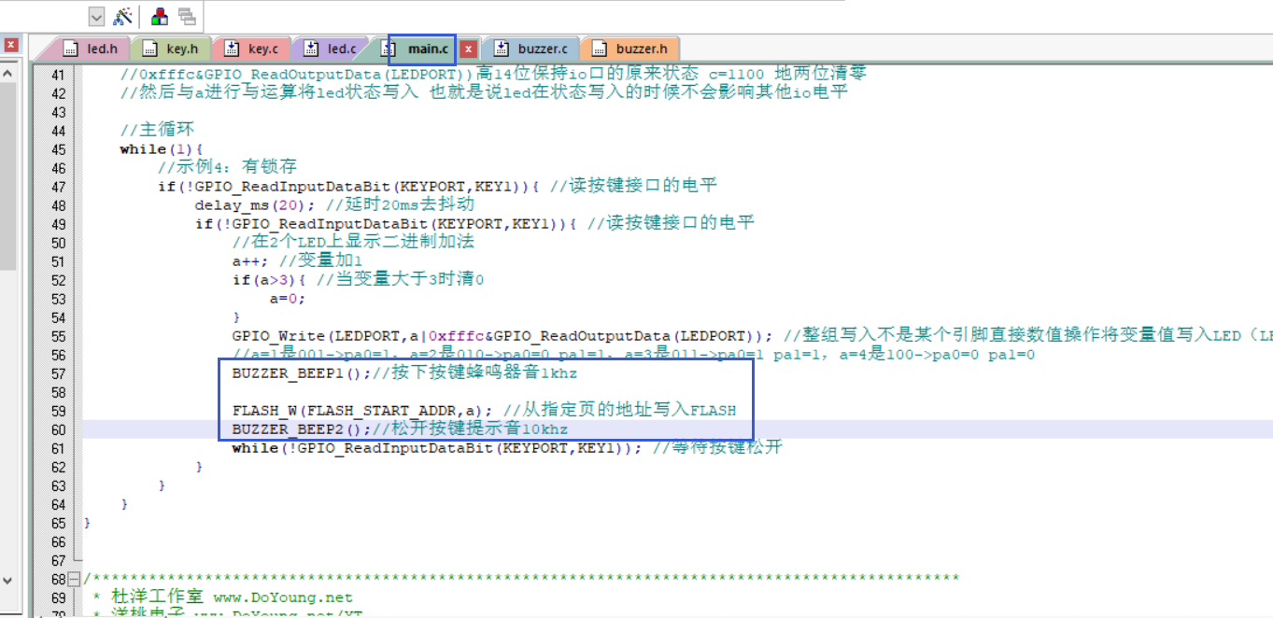Click the left panel scrollbar thumb
Screen dimensions: 1273x618
pos(7,176)
